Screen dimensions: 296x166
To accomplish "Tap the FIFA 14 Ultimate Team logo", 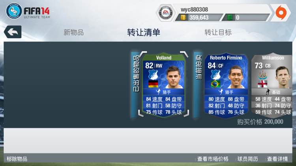I will pos(37,13).
